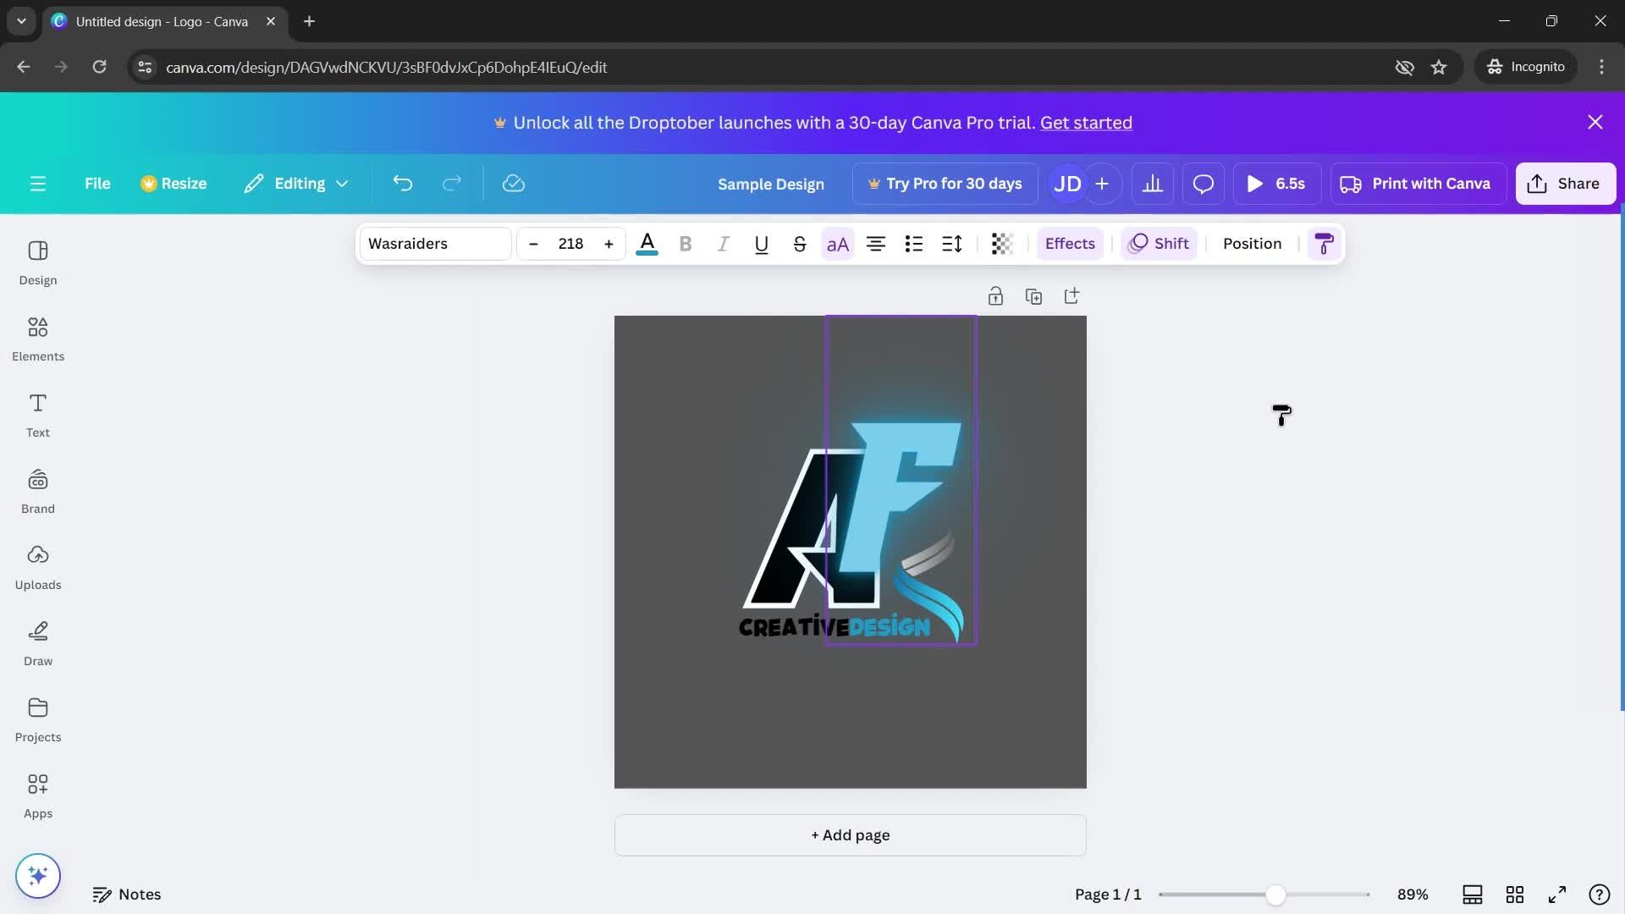Screen dimensions: 1625x914
Task: Toggle Bold formatting on text
Action: pyautogui.click(x=684, y=243)
